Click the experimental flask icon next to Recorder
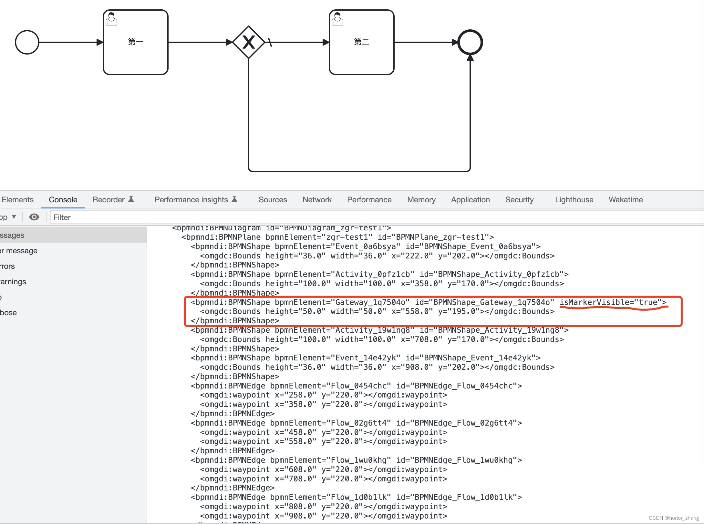Screen dimensions: 704x524 coord(131,199)
